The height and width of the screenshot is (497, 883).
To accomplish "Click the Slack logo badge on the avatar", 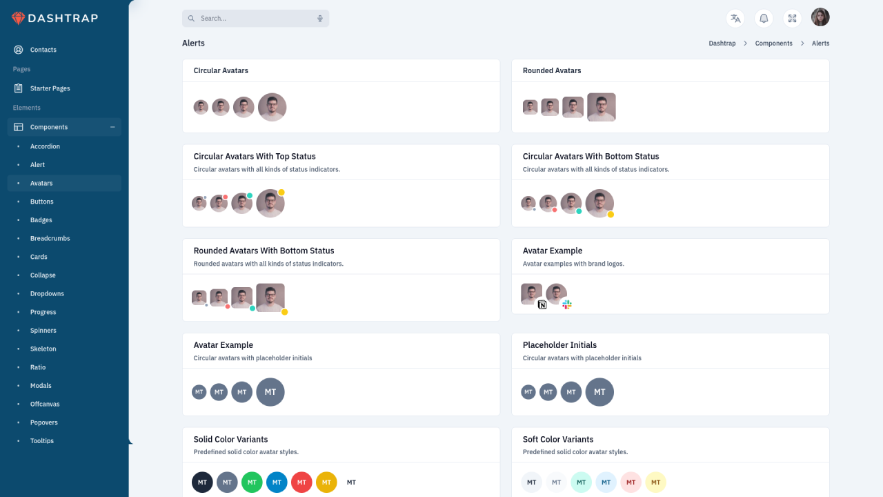I will 566,304.
